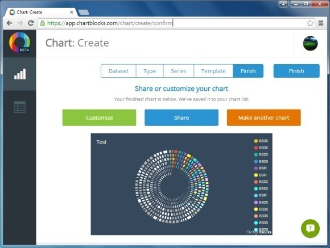Bookmark page with the star icon
The height and width of the screenshot is (248, 330).
[310, 23]
